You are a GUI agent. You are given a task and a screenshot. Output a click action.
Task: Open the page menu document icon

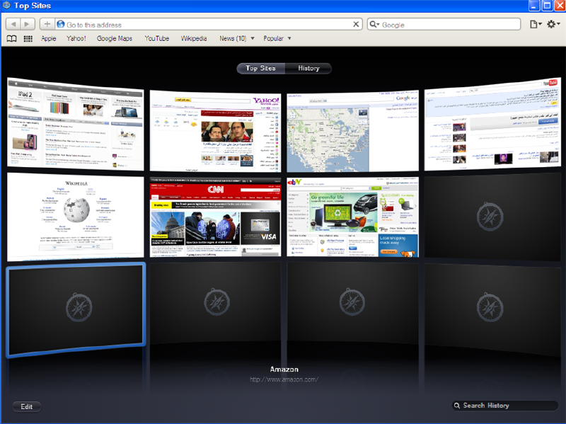click(x=536, y=24)
